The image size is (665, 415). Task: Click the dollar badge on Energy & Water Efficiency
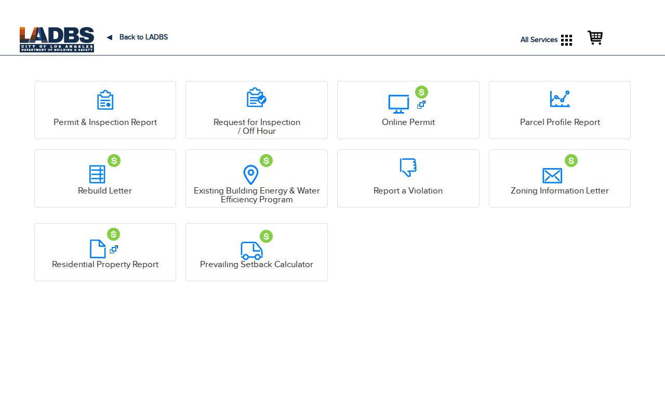[x=266, y=161]
